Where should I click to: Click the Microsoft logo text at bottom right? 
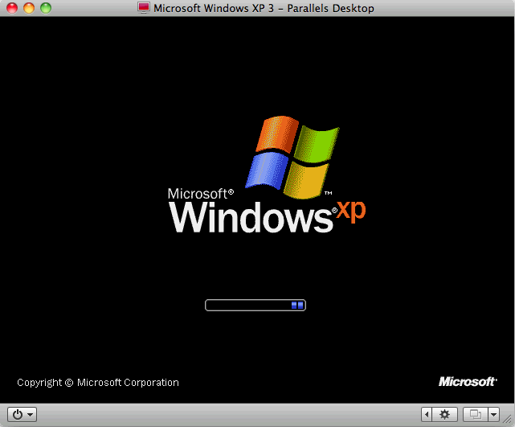click(x=468, y=382)
